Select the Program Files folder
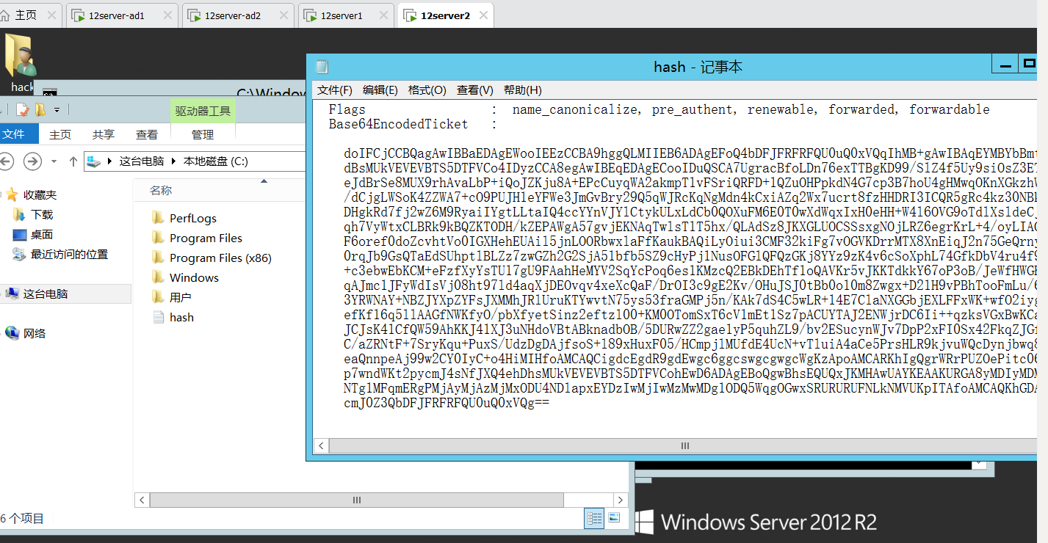Screen dimensions: 1048x543 point(197,238)
